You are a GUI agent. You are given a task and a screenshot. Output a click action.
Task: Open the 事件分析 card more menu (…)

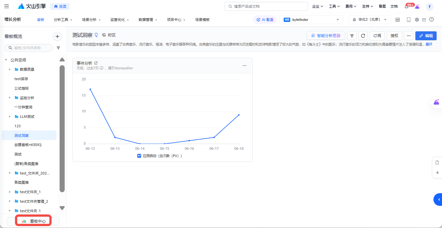[244, 66]
